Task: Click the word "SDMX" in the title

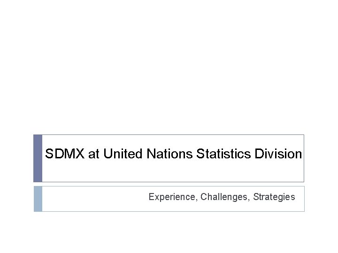Action: 65,154
